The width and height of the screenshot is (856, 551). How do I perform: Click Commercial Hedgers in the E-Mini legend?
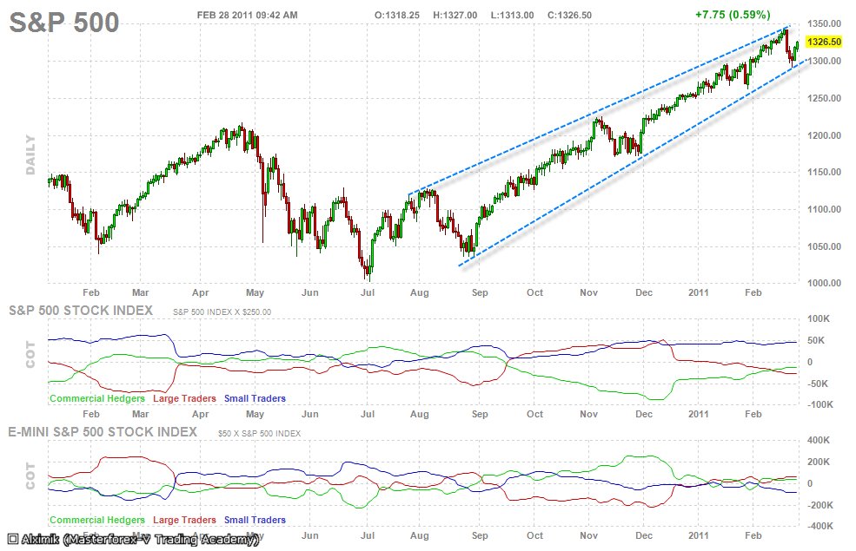click(97, 520)
